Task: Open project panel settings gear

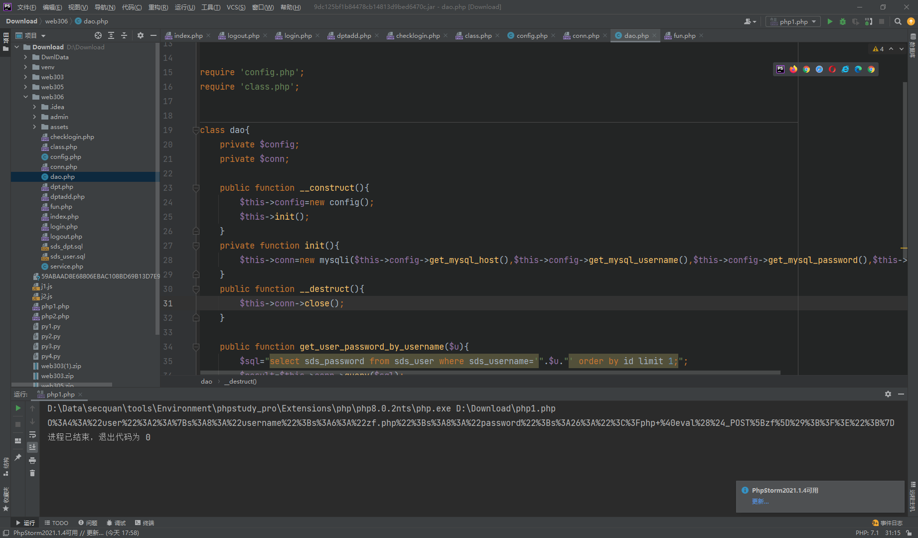Action: [141, 35]
